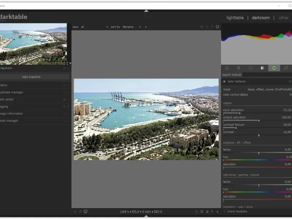Toggle ISO 12646 lightbulb color assessment icon
This screenshot has height=219, width=292.
196,212
